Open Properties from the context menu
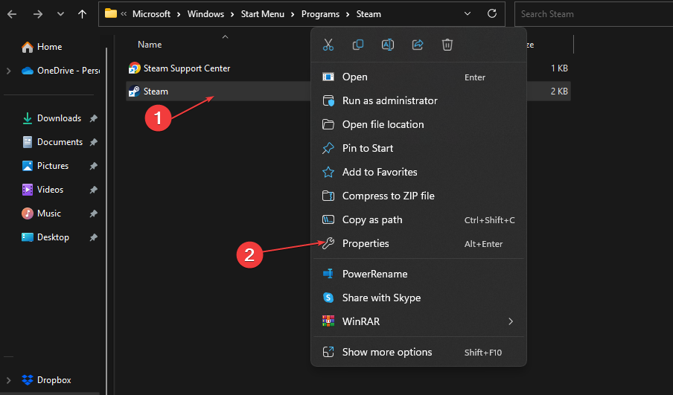 pyautogui.click(x=418, y=243)
